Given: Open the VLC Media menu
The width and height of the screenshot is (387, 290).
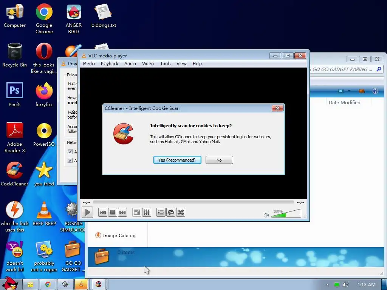Looking at the screenshot, I should (x=89, y=63).
